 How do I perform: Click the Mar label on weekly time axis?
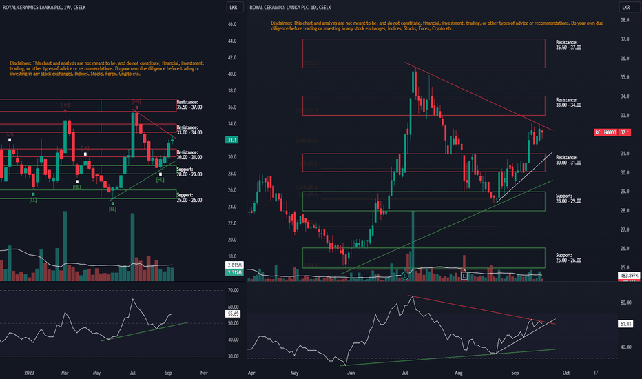coord(65,373)
